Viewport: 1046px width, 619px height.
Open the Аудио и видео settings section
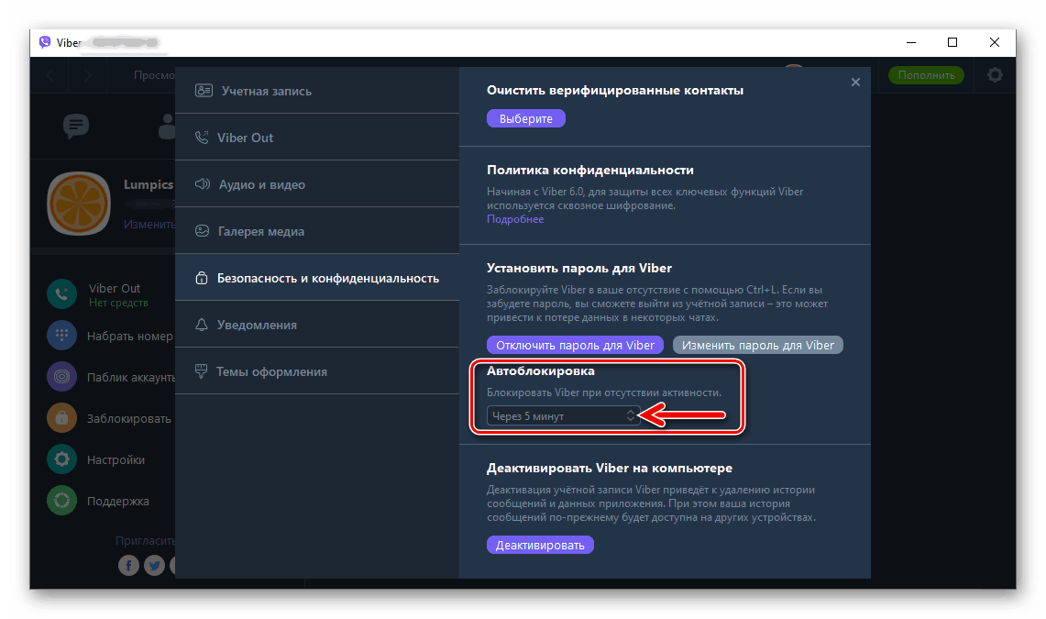[x=317, y=184]
